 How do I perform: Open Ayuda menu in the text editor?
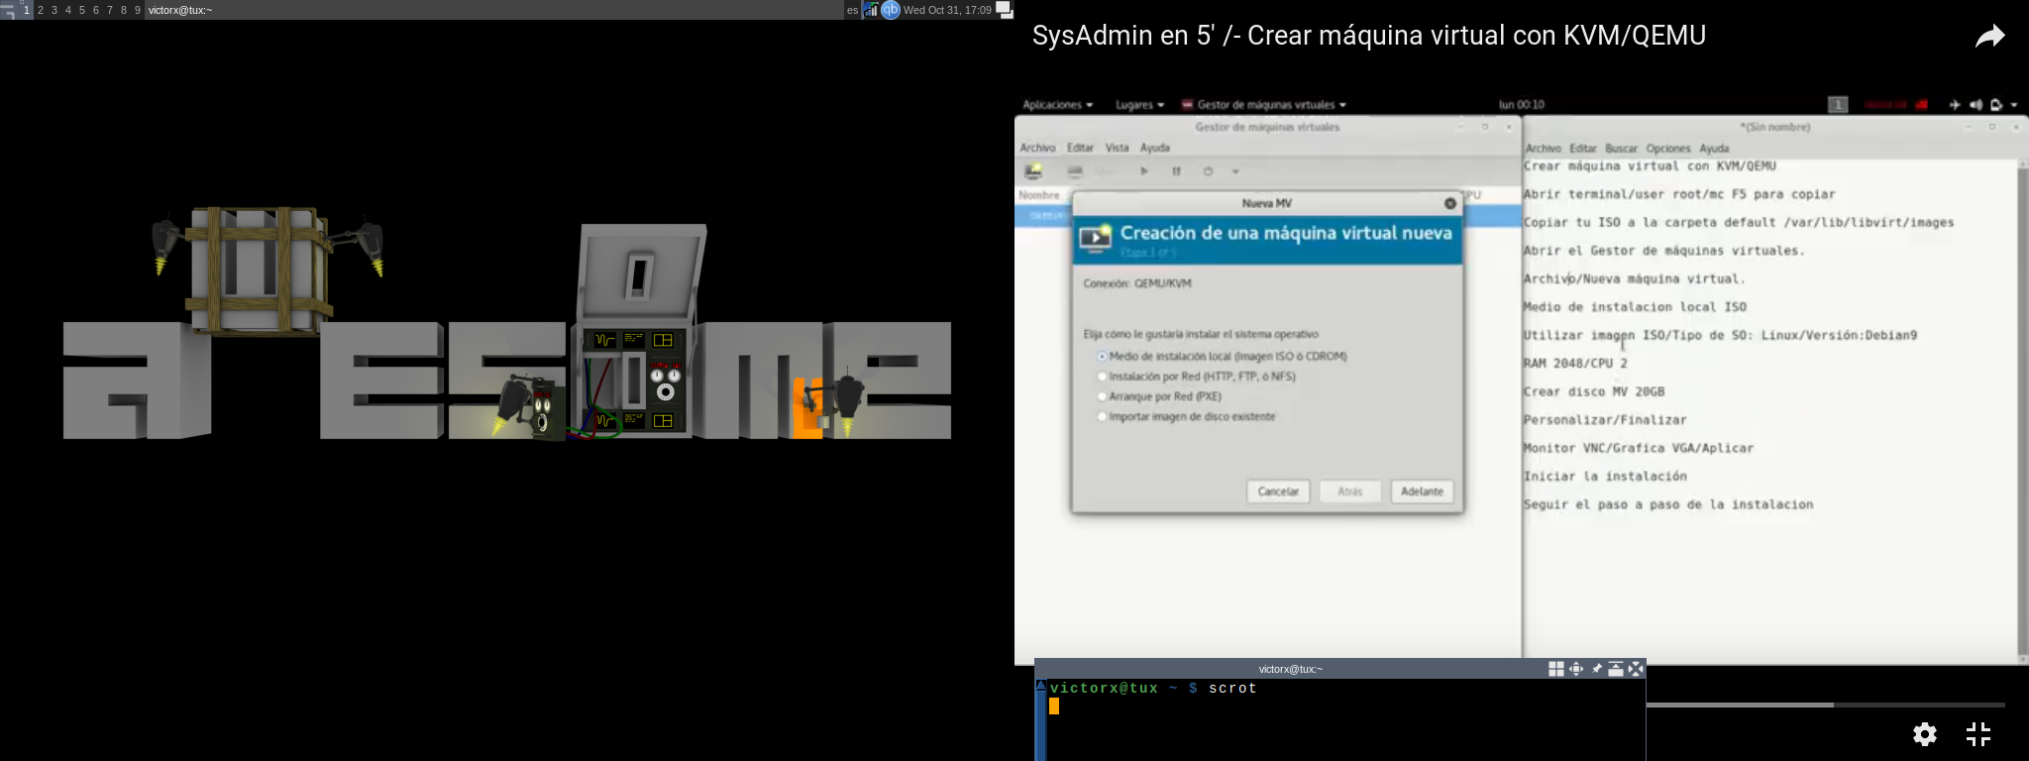(1714, 149)
